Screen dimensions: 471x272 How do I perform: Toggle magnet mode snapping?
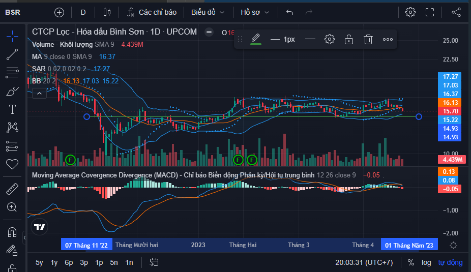[12, 232]
